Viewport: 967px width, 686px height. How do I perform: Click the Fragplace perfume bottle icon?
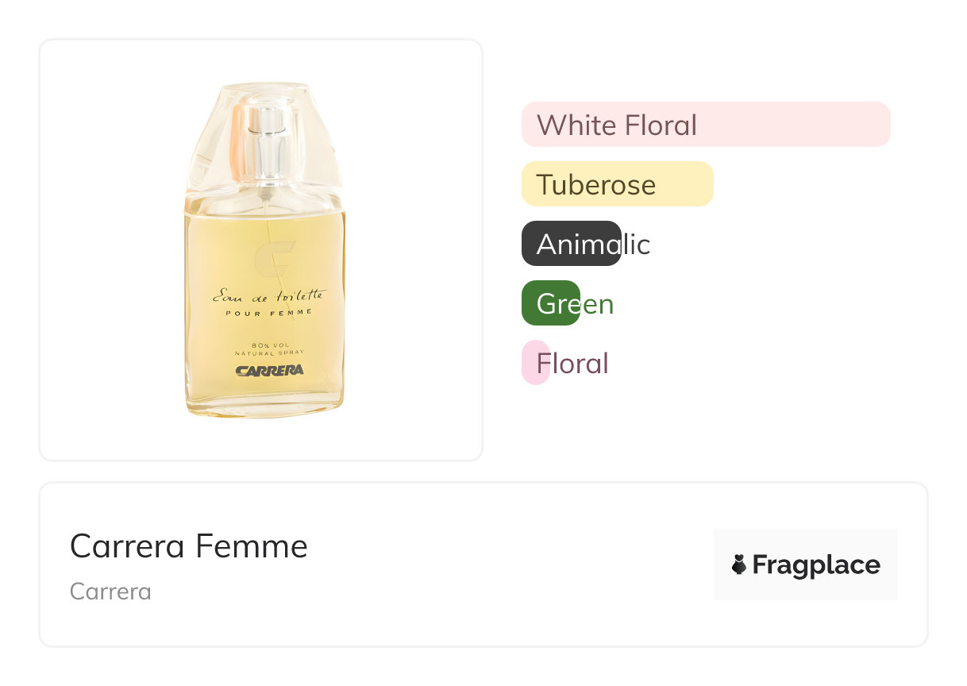point(738,565)
